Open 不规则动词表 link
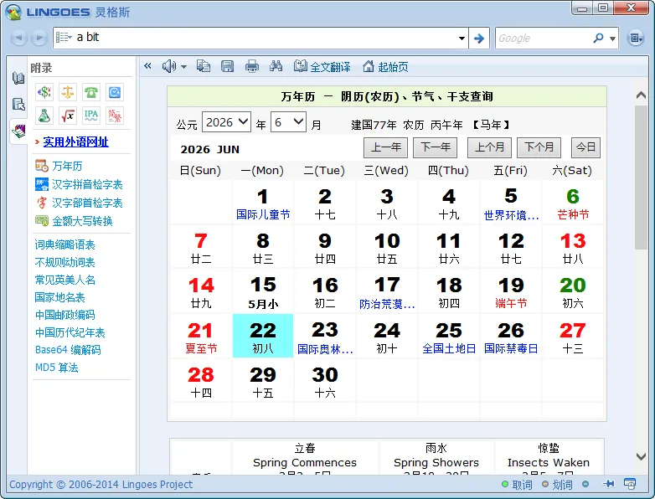 click(x=64, y=262)
